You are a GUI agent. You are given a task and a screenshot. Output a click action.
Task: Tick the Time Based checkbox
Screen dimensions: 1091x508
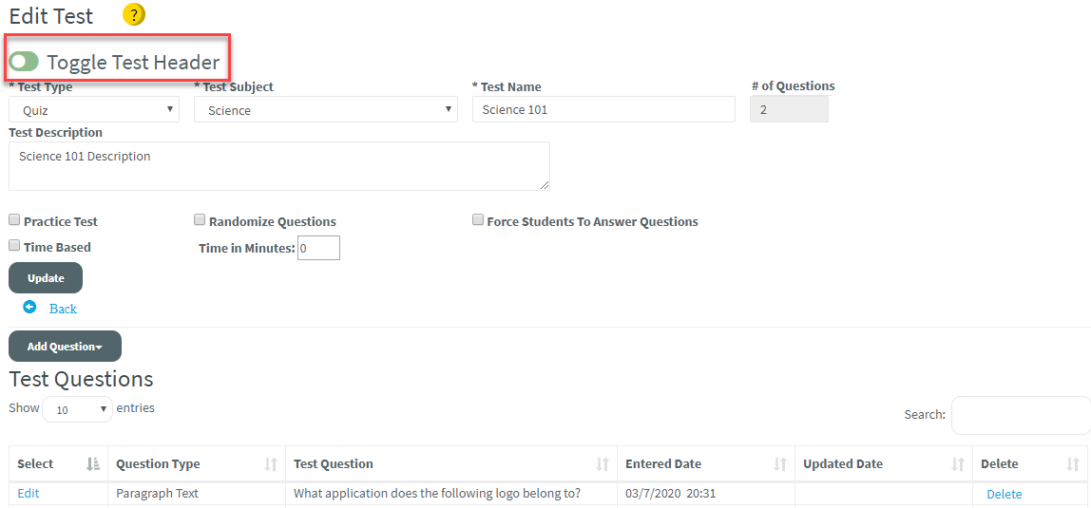tap(14, 246)
